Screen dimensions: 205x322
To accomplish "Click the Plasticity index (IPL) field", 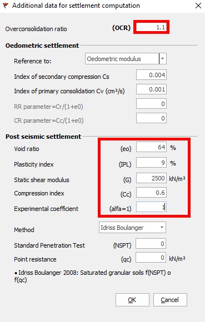I will (x=151, y=163).
